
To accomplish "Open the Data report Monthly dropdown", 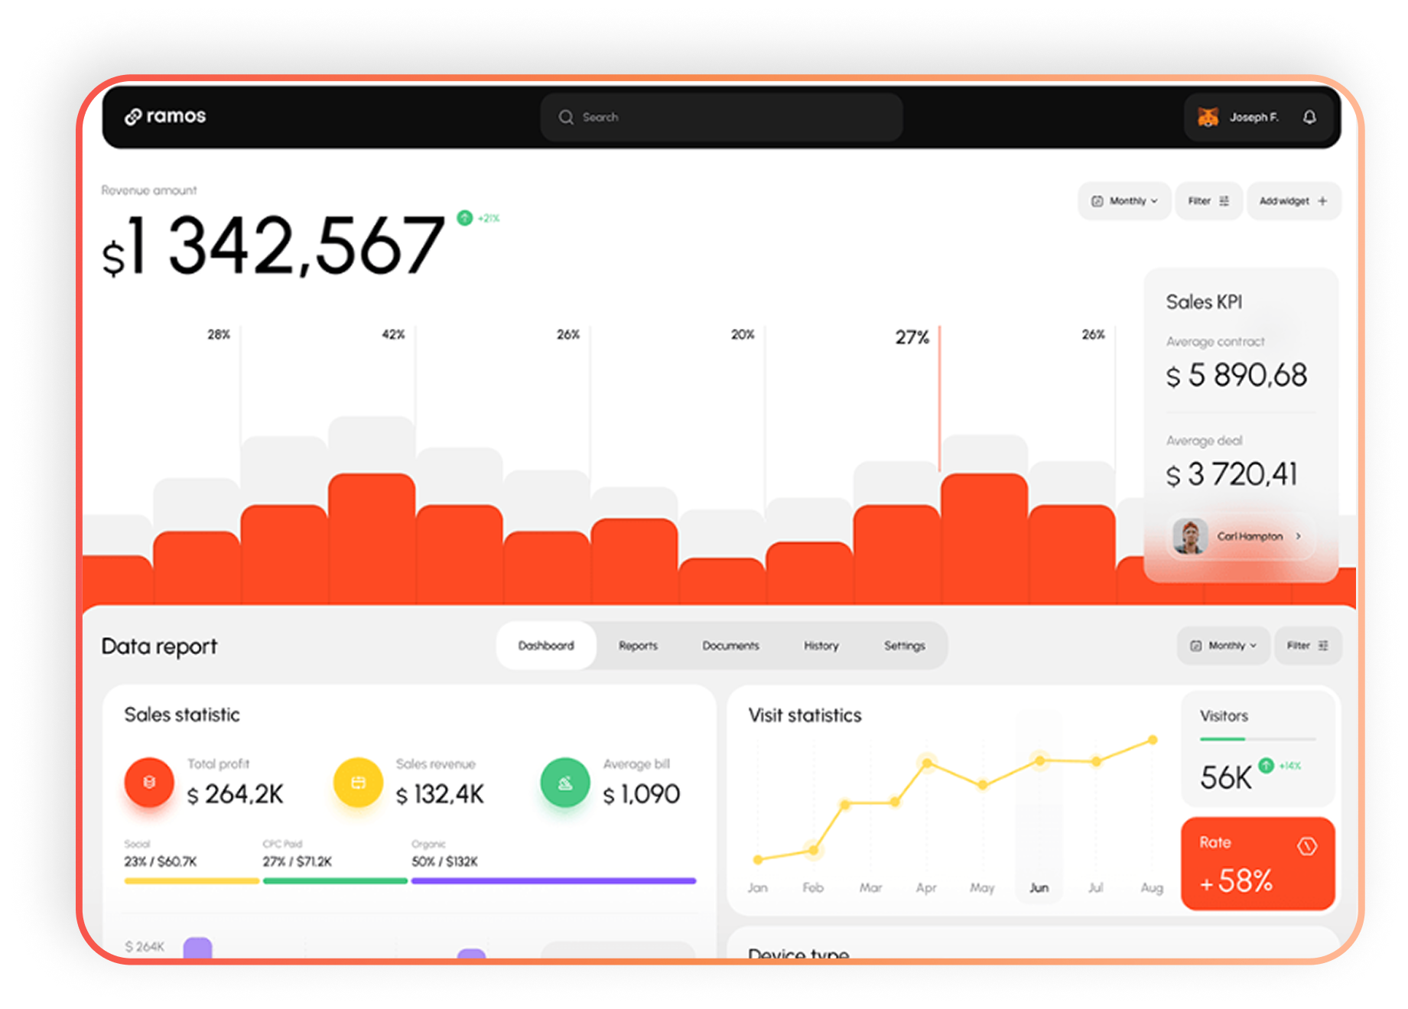I will tap(1223, 646).
